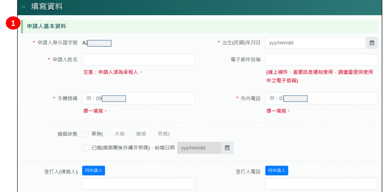Focus the 申請人姓名 input field
Viewport: 392px width, 192px height.
coord(138,59)
